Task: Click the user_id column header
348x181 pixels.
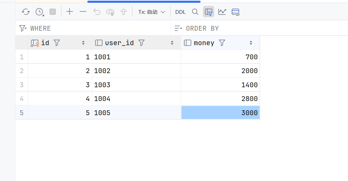Action: (x=137, y=43)
